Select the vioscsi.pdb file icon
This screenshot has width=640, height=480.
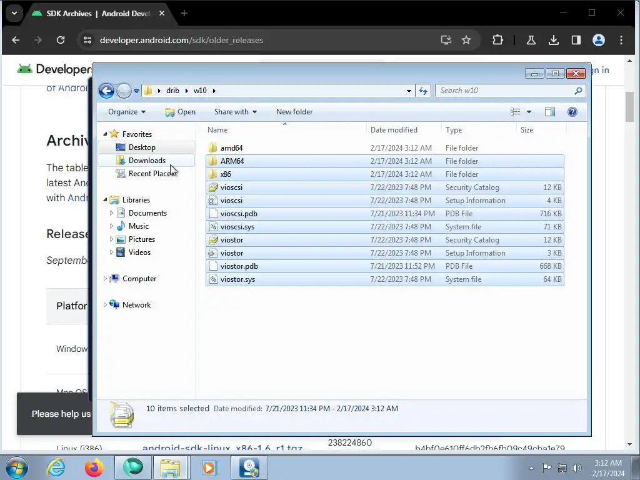click(212, 214)
